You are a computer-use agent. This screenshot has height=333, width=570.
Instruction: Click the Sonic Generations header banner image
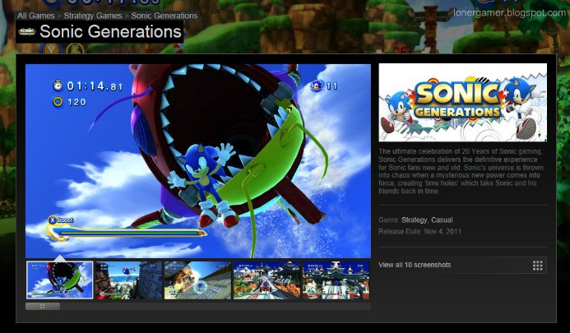(x=463, y=103)
